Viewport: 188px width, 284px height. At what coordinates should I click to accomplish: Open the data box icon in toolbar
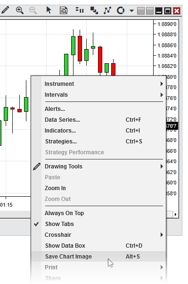click(x=64, y=10)
